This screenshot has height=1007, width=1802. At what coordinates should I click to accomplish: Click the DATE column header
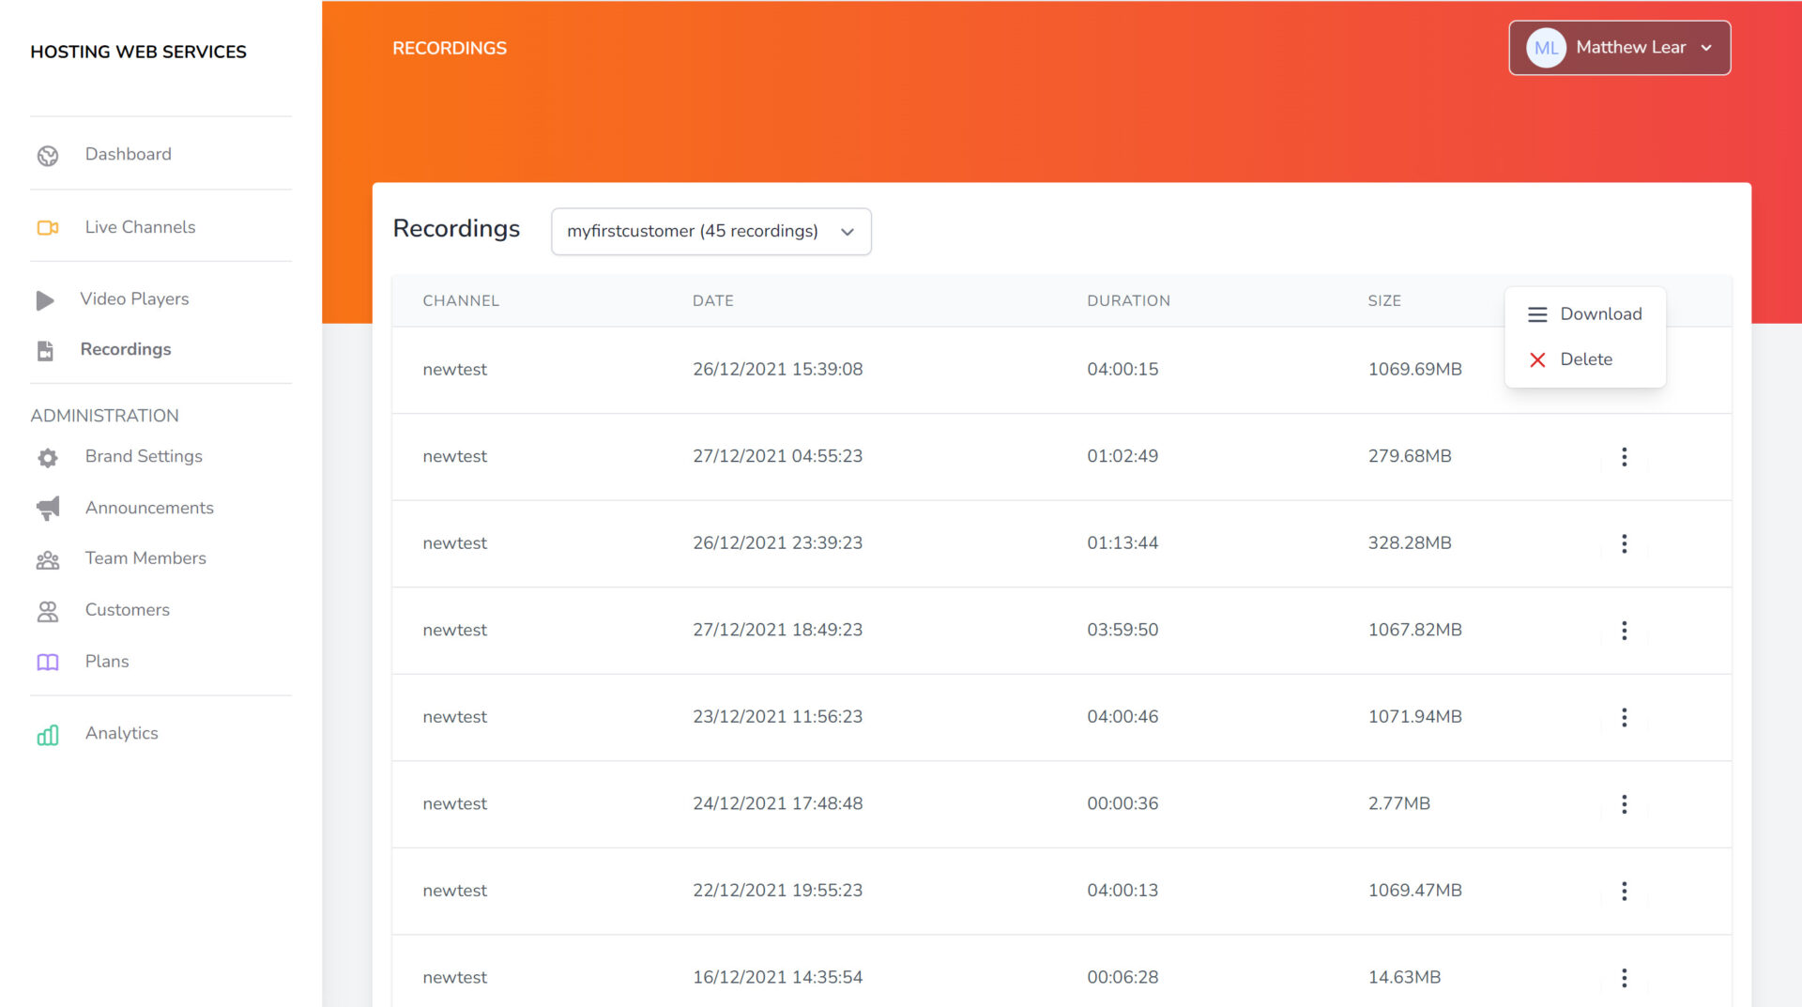tap(712, 301)
